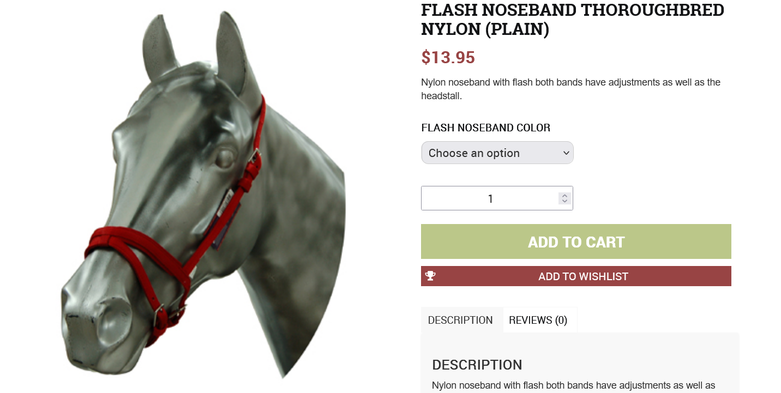Click the $13.95 price text
The image size is (781, 393).
click(x=448, y=57)
